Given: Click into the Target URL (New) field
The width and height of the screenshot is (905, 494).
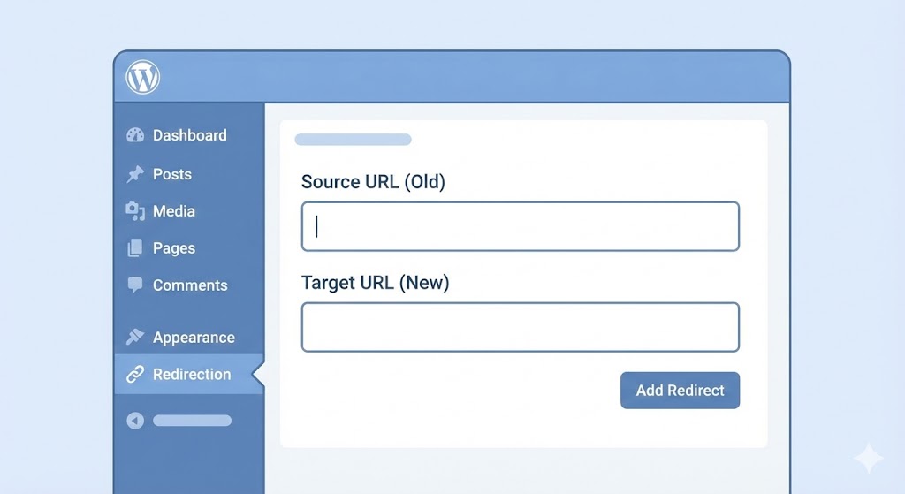Looking at the screenshot, I should click(520, 327).
